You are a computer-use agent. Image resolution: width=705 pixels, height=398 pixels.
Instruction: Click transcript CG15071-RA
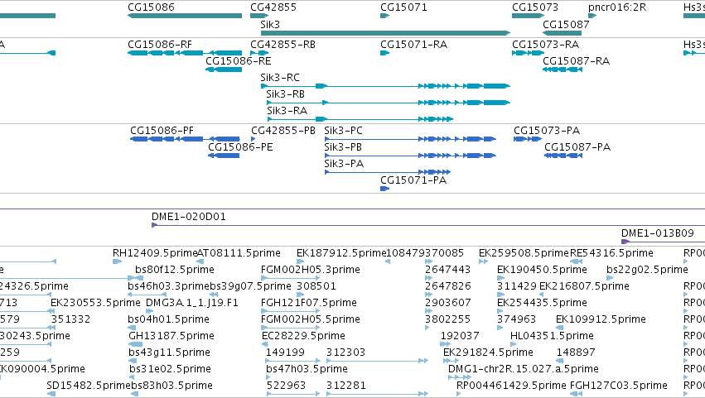tap(413, 45)
